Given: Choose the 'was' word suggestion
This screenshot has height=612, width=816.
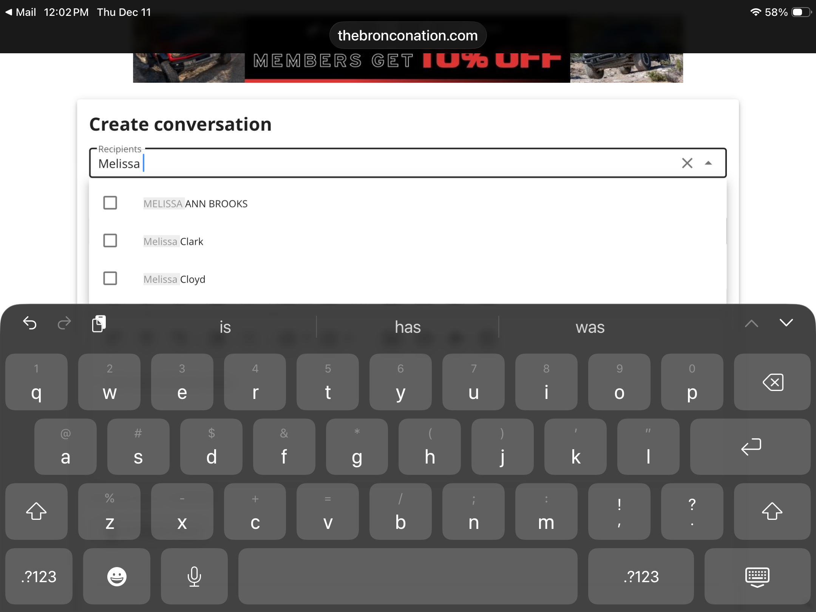Looking at the screenshot, I should (590, 327).
